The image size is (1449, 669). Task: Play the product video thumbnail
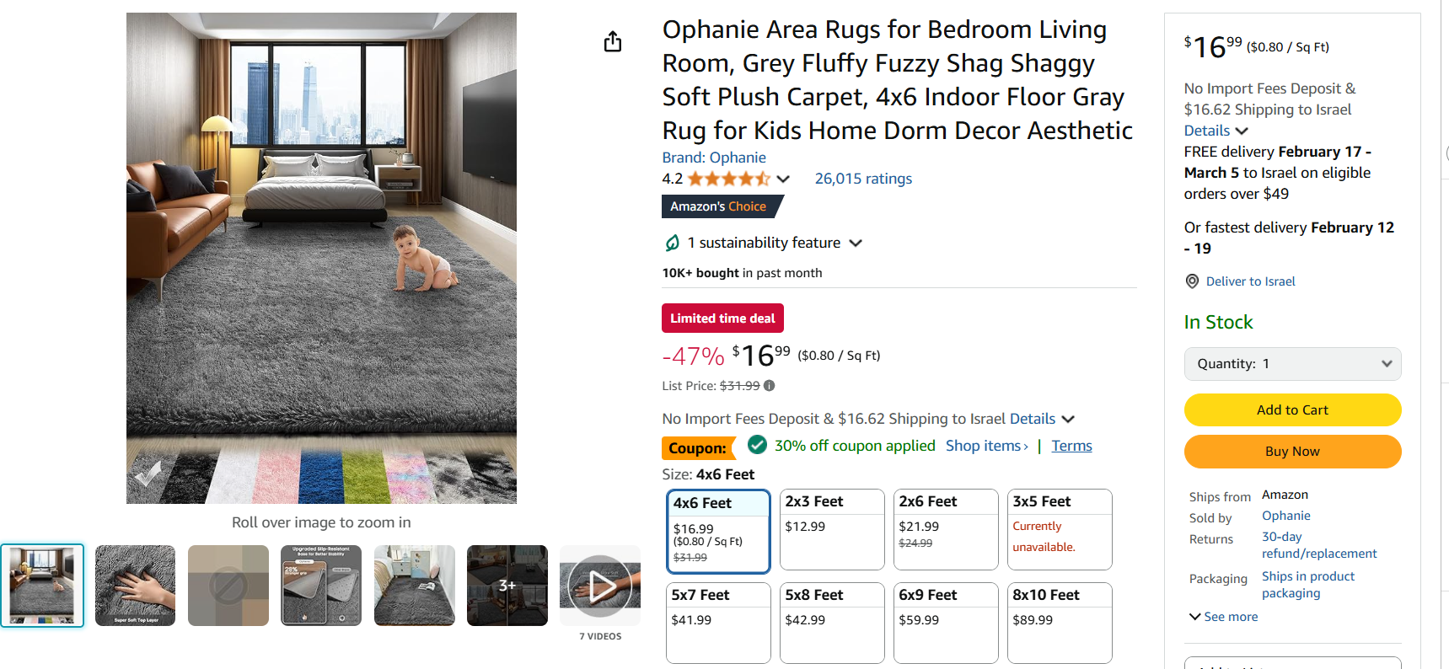click(x=600, y=586)
